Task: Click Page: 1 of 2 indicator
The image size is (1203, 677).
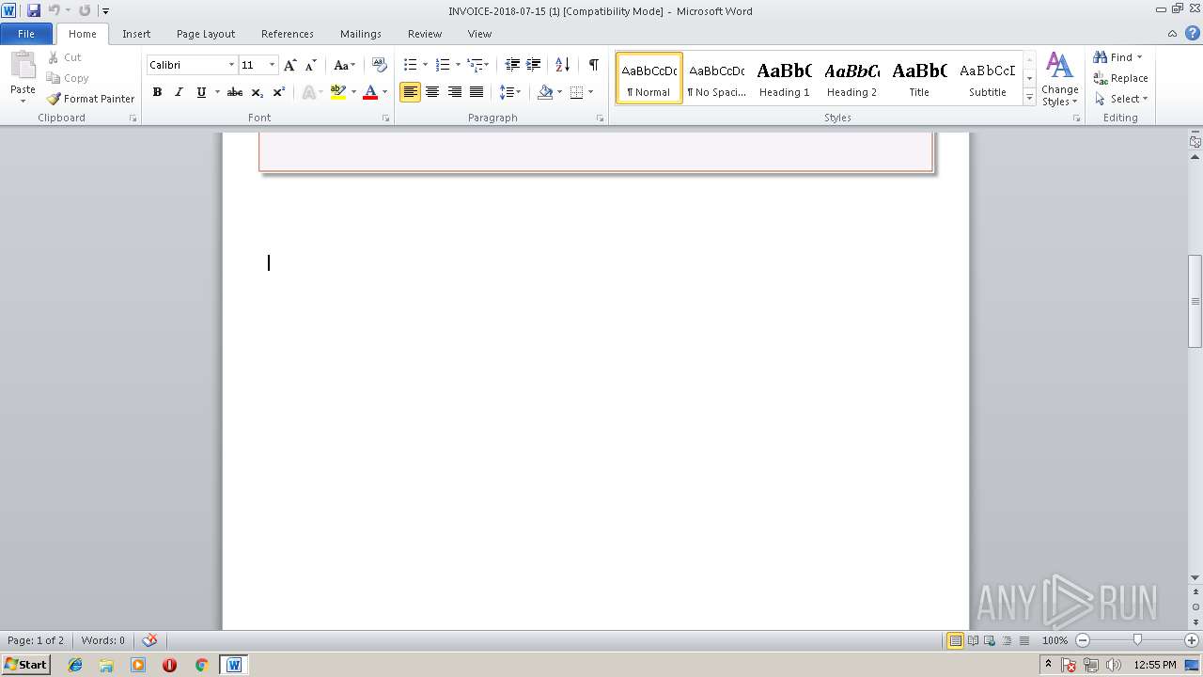Action: coord(36,640)
